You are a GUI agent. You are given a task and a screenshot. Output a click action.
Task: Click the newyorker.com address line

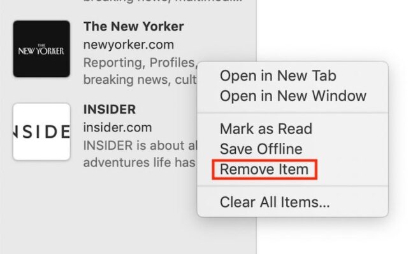pos(129,44)
